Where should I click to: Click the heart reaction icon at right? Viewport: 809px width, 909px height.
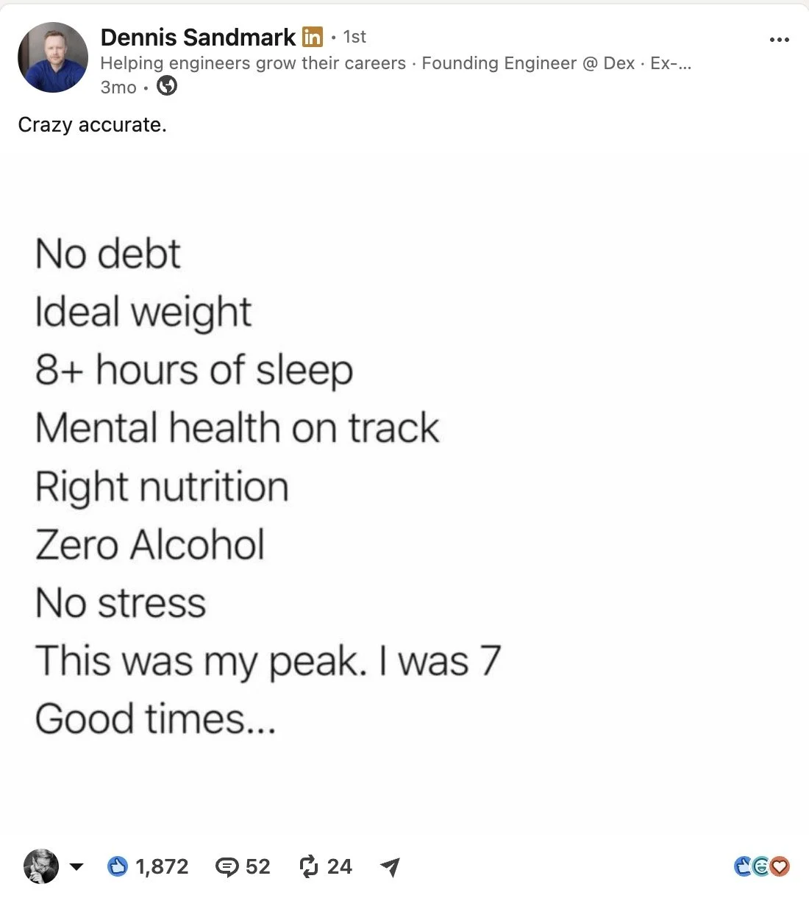click(x=780, y=867)
